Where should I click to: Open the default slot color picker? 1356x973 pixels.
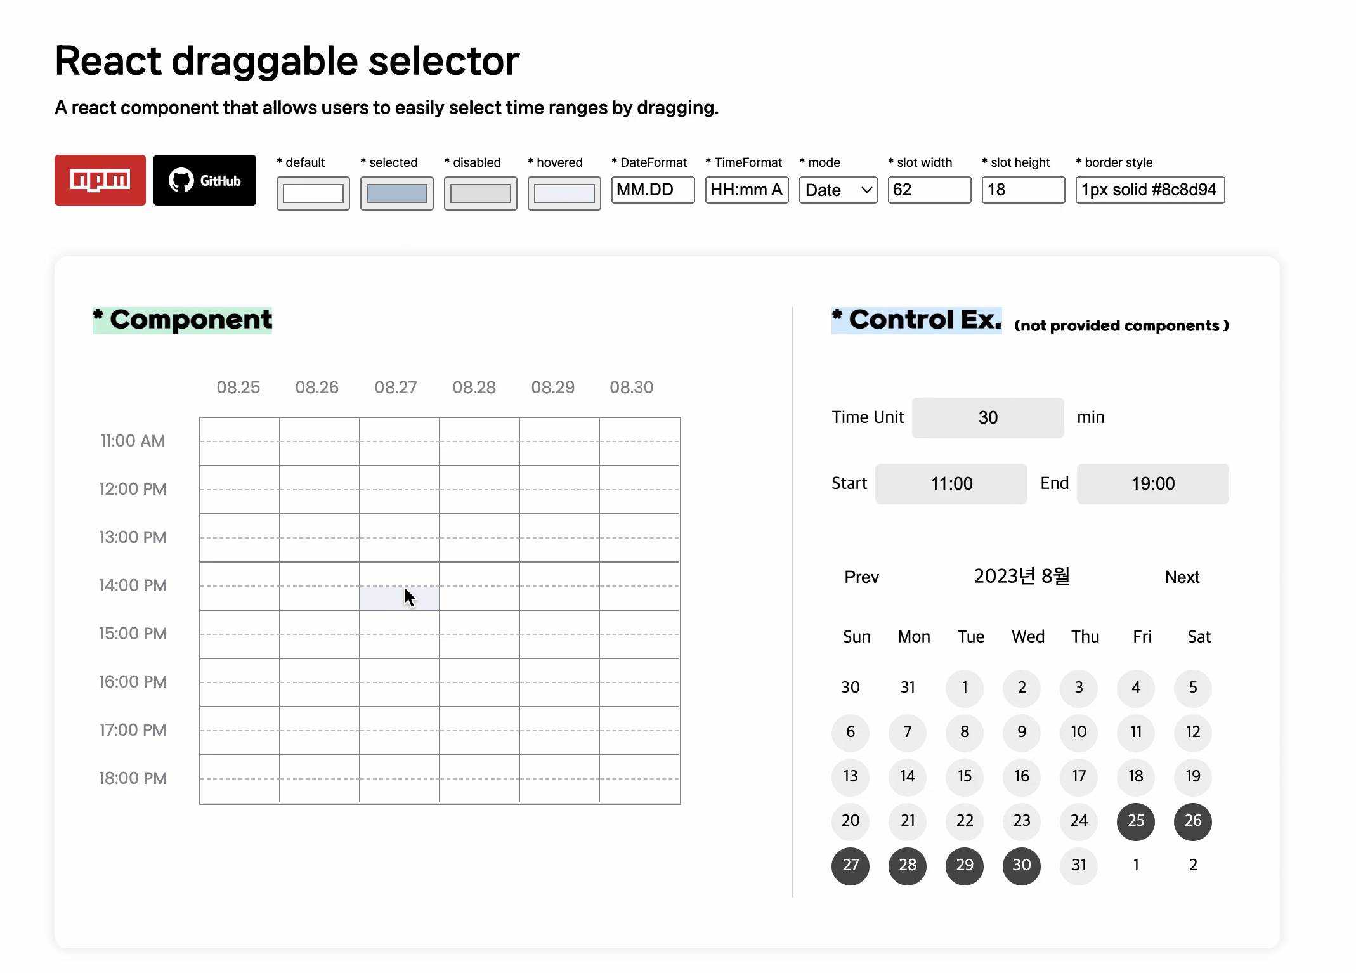(313, 193)
